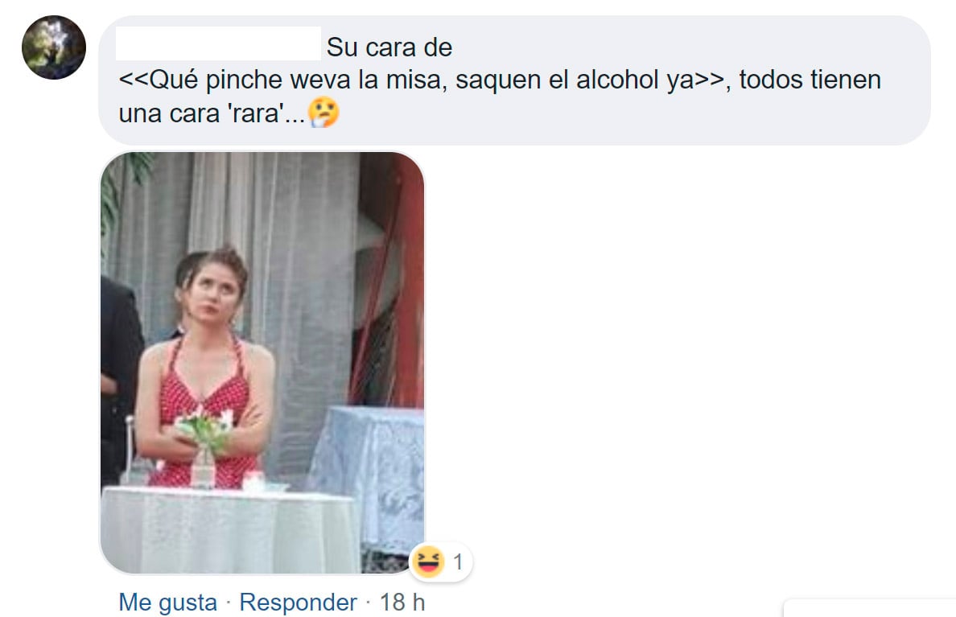Open the 18 h timestamp permalink
This screenshot has width=956, height=617.
pos(402,603)
